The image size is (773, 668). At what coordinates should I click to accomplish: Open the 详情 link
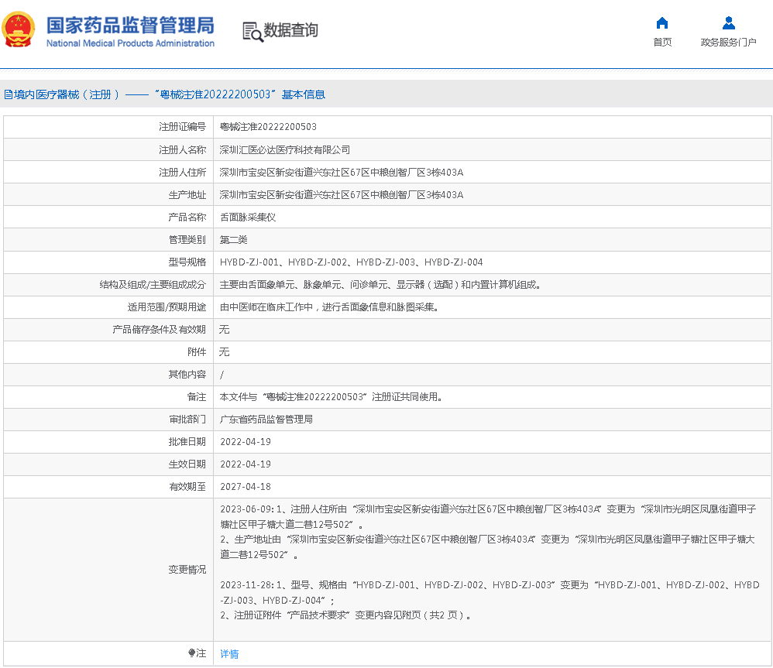(x=229, y=654)
